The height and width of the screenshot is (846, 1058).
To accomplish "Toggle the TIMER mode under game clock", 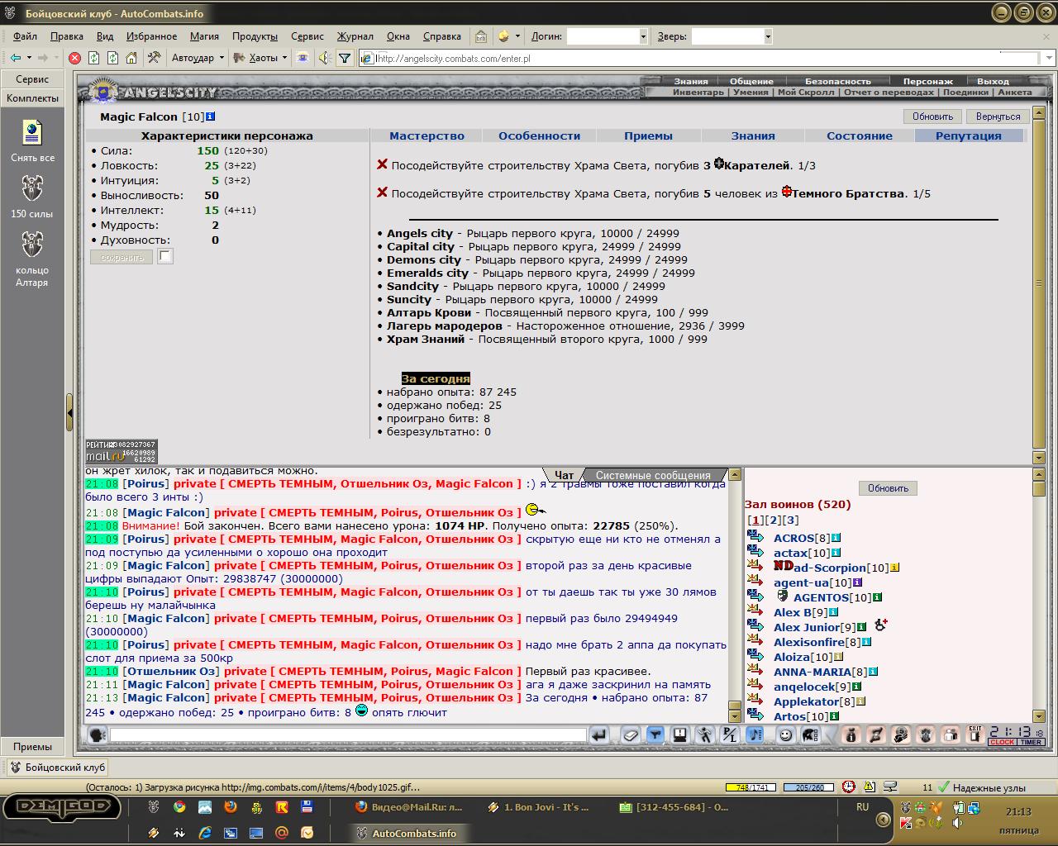I will point(1031,742).
